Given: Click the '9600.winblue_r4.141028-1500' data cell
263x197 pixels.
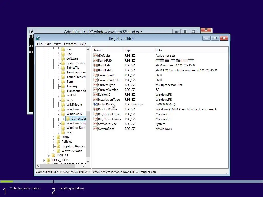Looking at the screenshot, I should coord(175,65).
